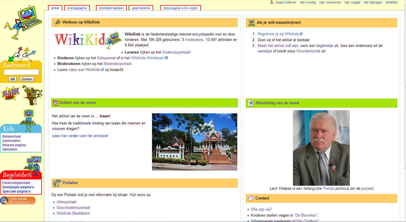Open video over WikiKids link
The image size is (406, 222).
pos(84,70)
